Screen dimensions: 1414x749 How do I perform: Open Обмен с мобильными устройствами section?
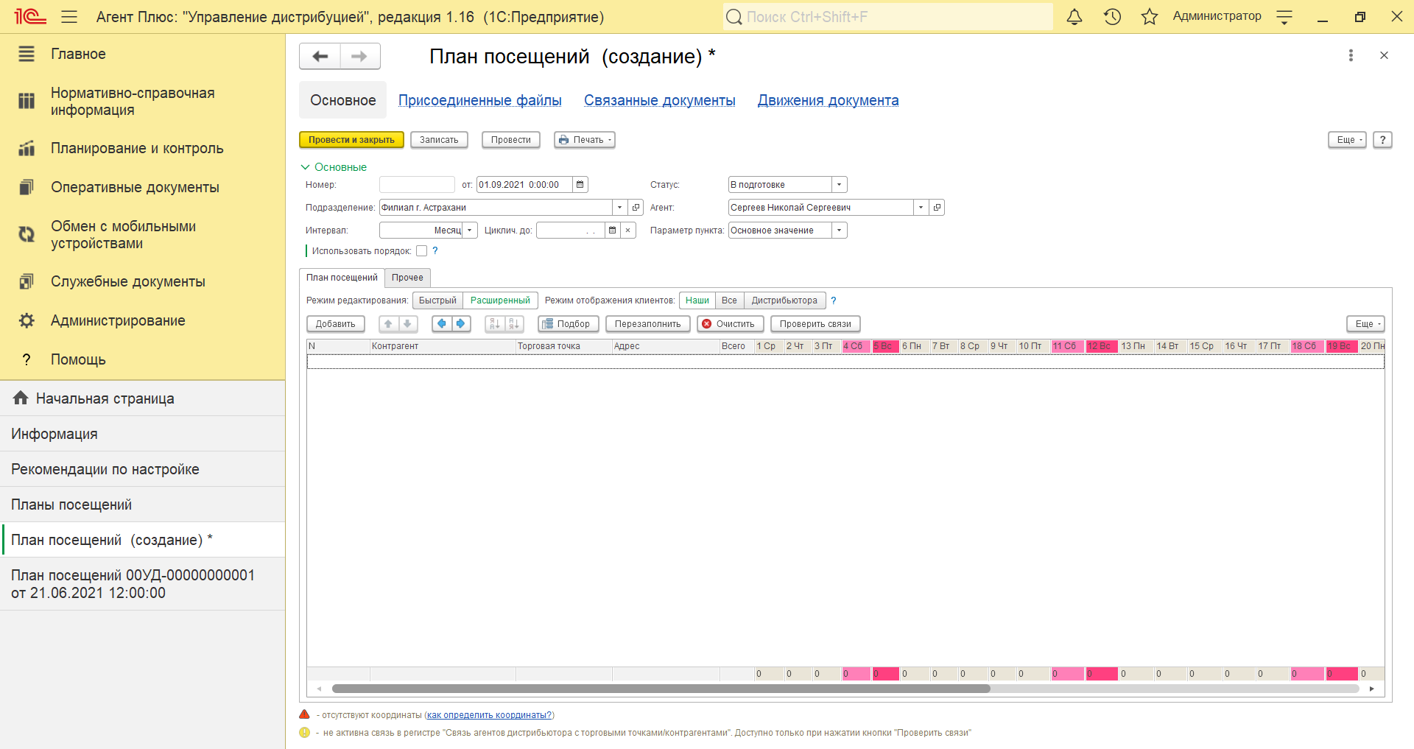click(x=142, y=235)
